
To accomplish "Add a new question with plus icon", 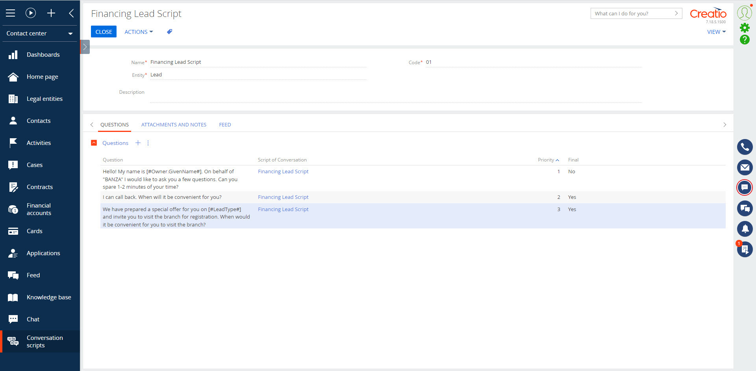I will tap(138, 143).
